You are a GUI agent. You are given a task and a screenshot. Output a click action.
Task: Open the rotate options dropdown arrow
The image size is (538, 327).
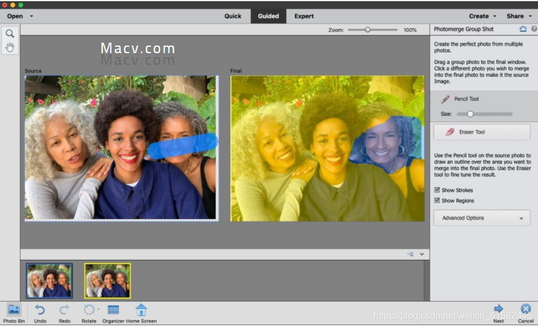[x=98, y=309]
